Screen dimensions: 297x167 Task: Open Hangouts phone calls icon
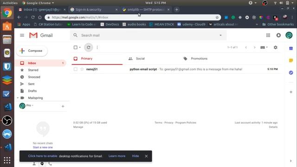[x=50, y=164]
